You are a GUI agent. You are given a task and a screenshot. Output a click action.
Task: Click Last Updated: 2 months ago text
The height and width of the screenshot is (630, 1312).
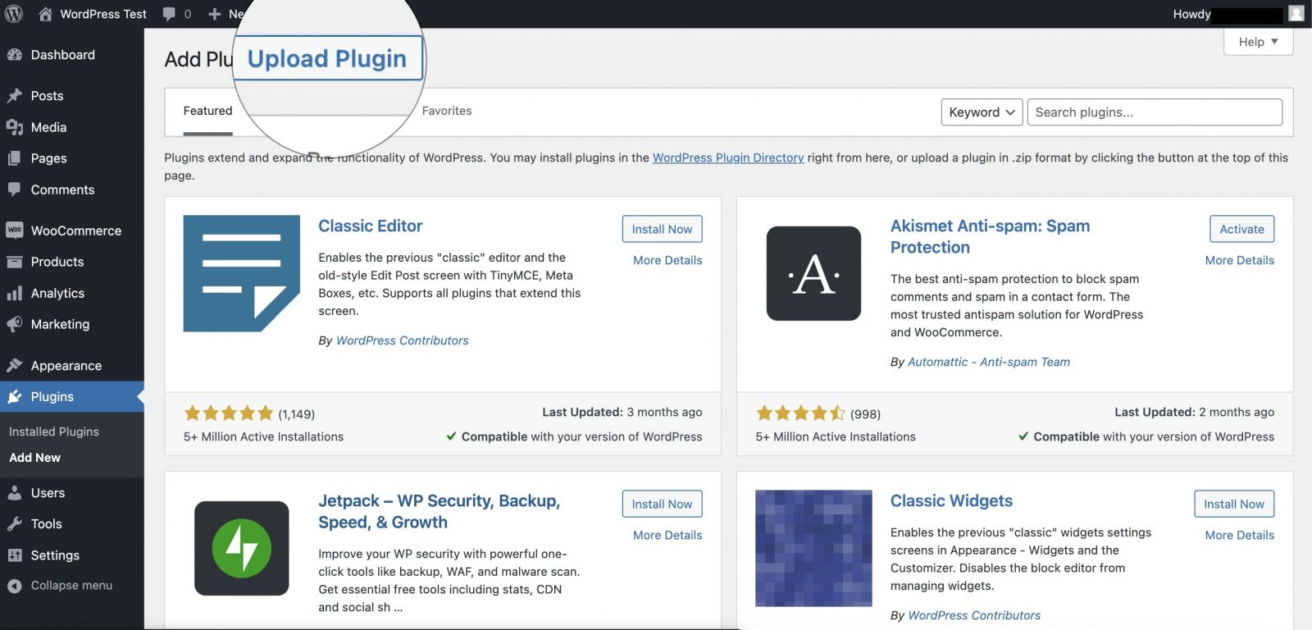pos(1194,412)
